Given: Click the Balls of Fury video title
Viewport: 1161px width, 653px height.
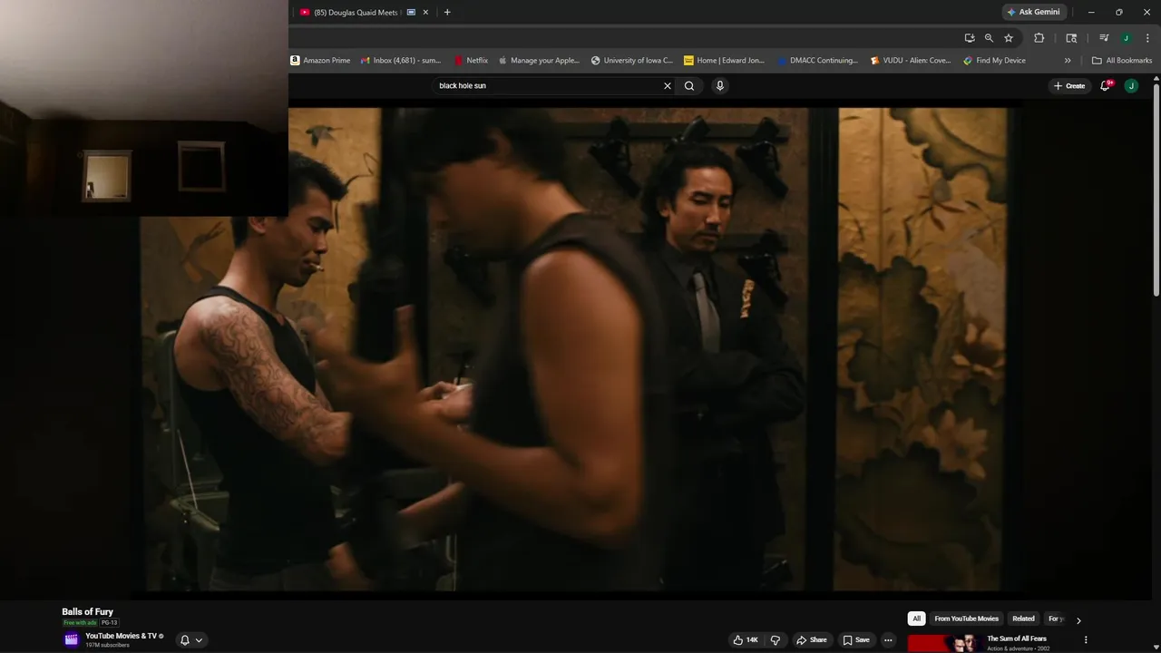Looking at the screenshot, I should 87,612.
